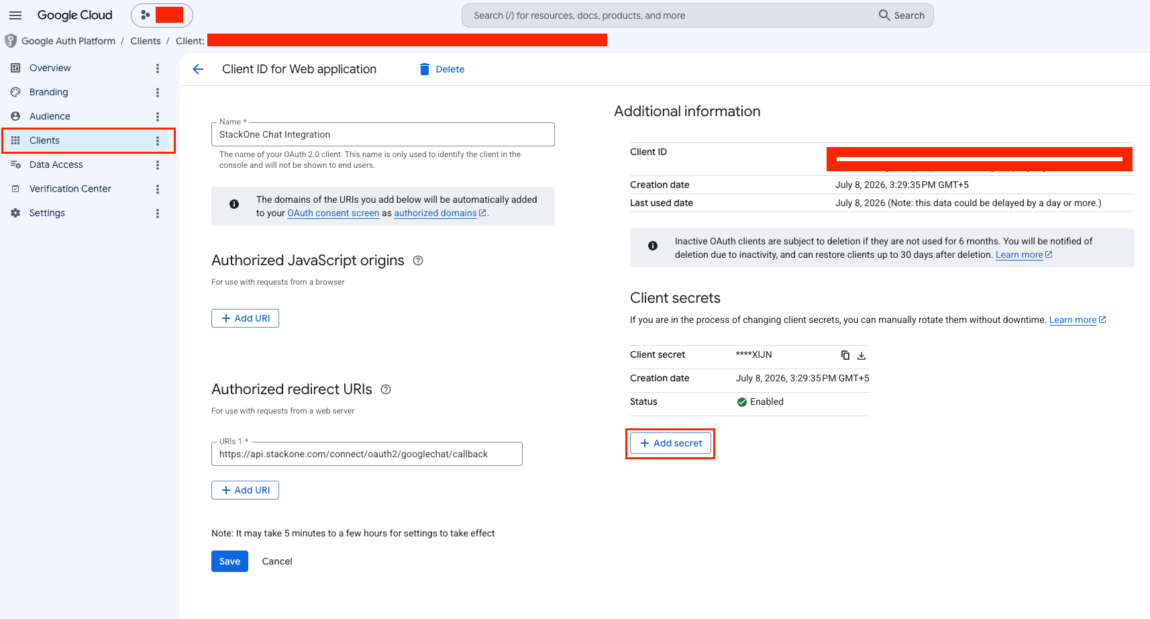Click the green Enabled status check icon

[x=742, y=402]
